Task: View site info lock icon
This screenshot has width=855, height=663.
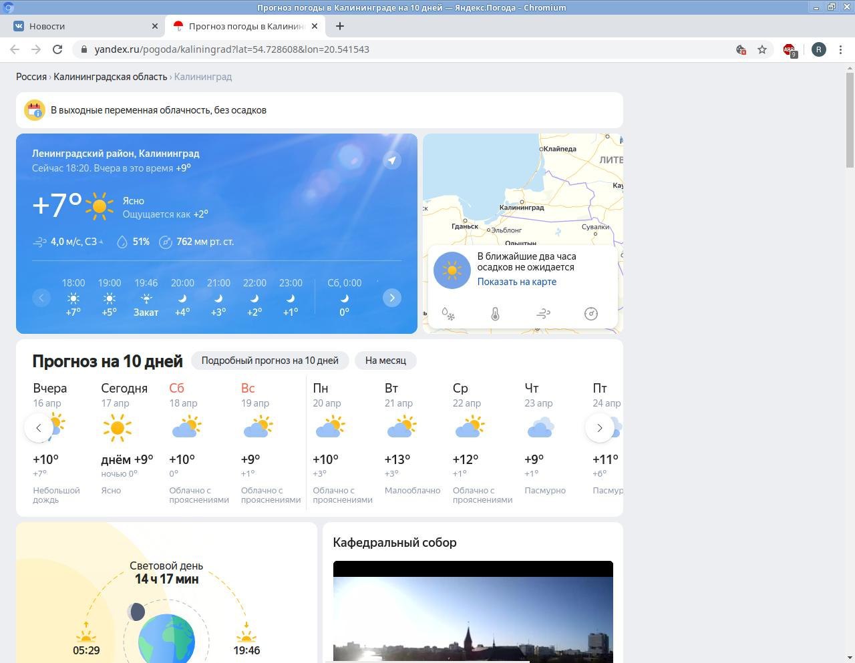Action: pos(83,49)
